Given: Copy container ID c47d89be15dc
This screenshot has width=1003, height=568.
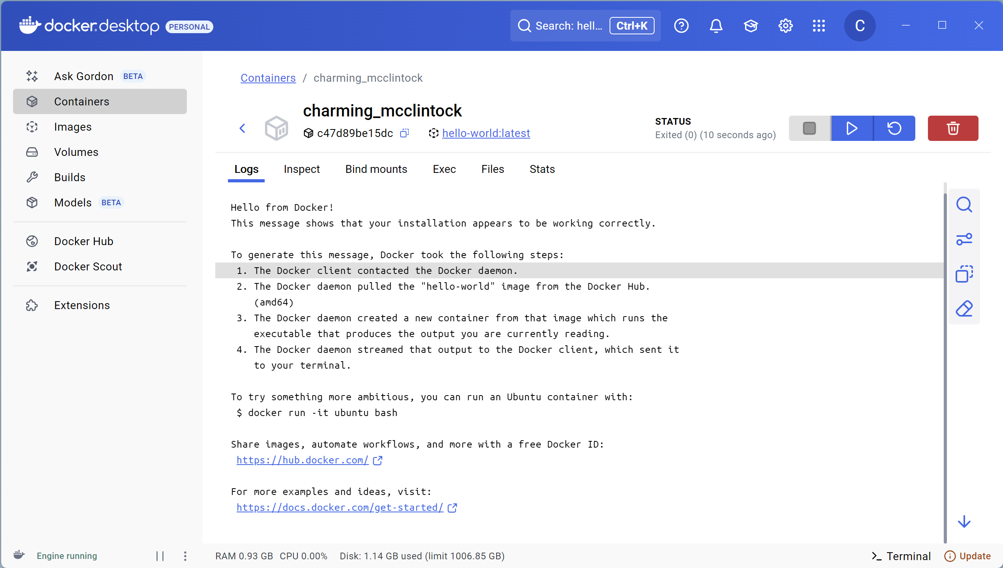Looking at the screenshot, I should click(x=404, y=133).
